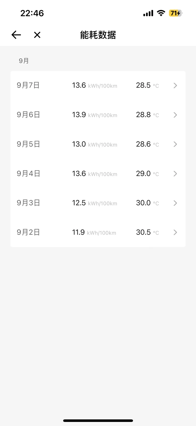Viewport: 196px width, 426px height.
Task: Open details via 9月3日 chevron
Action: [175, 203]
